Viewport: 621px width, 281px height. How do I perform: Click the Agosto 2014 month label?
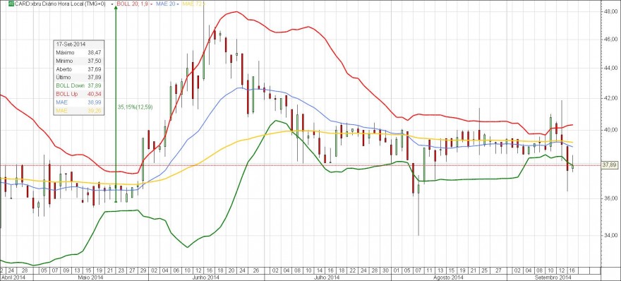[x=448, y=277]
